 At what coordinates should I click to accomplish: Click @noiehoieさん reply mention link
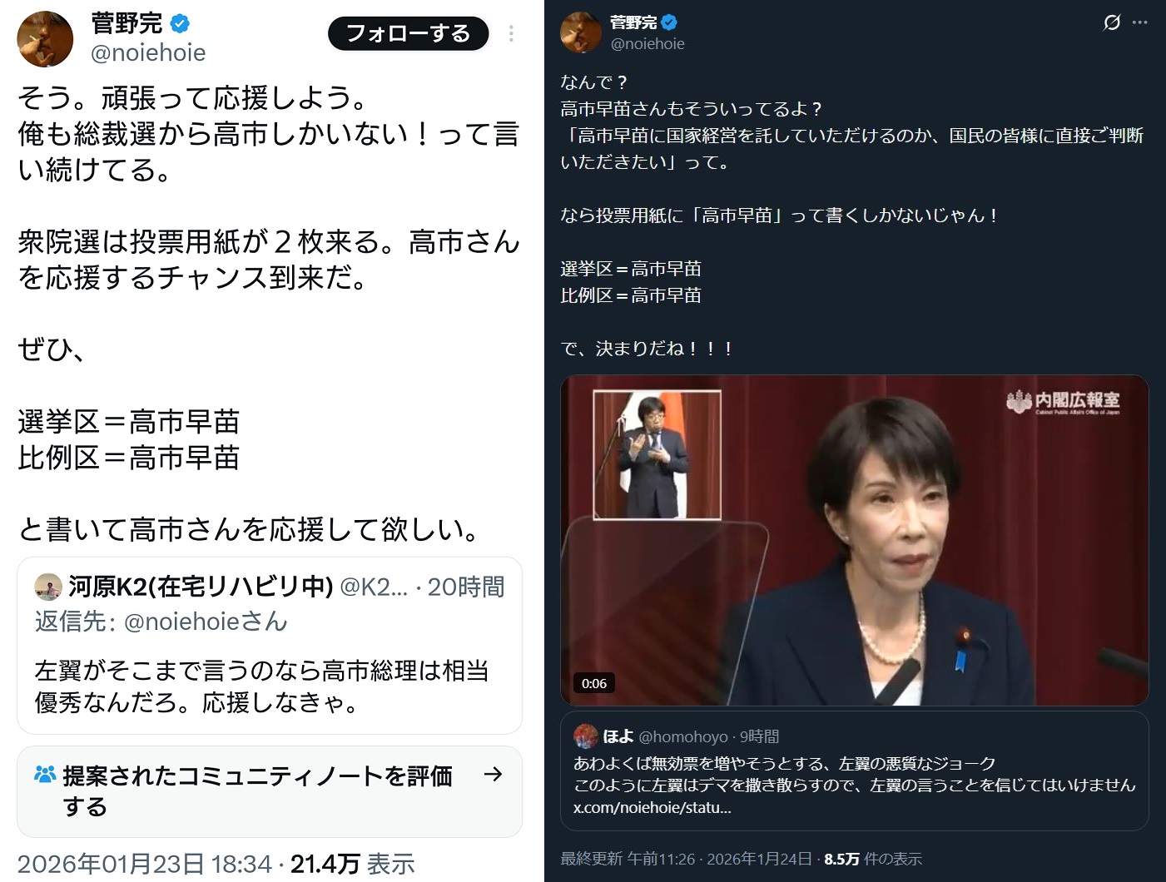206,622
